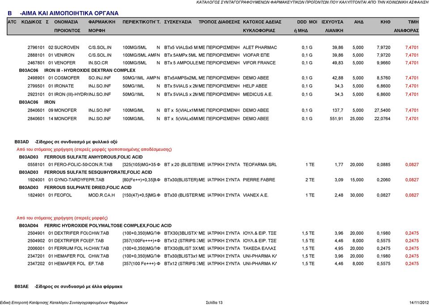Image resolution: width=429 pixels, height=305 pixels.
Task: Click the TAKEDA ΕΛΛΑΣ license holder
Action: (259, 249)
